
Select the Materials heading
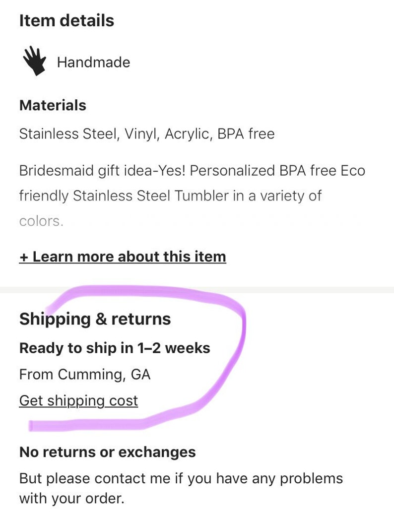pyautogui.click(x=53, y=105)
